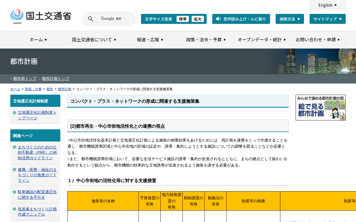Open the 報道・広報 navigation item
The image size is (356, 222).
150,40
